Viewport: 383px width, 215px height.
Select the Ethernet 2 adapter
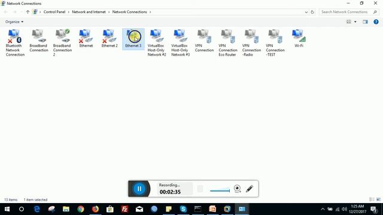point(110,38)
